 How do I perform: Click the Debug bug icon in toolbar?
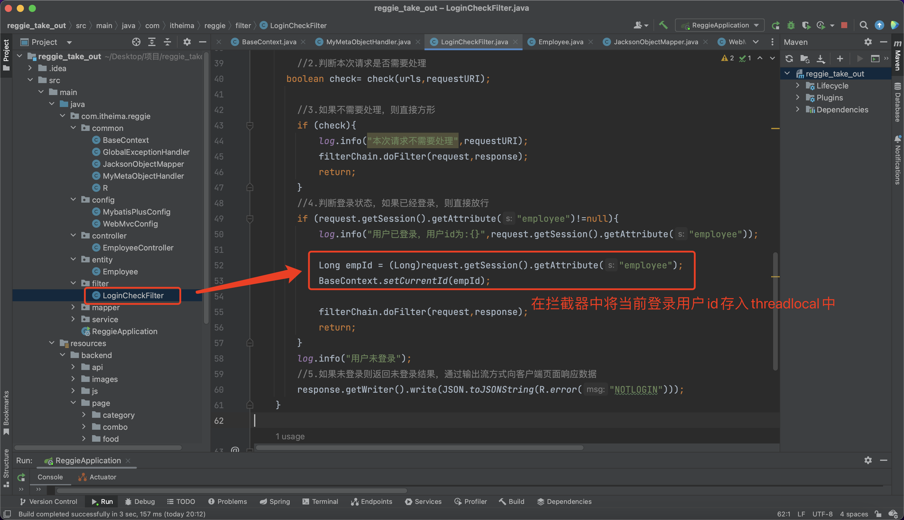791,25
